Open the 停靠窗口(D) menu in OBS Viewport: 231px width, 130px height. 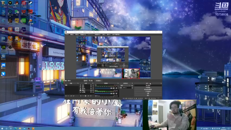point(83,35)
